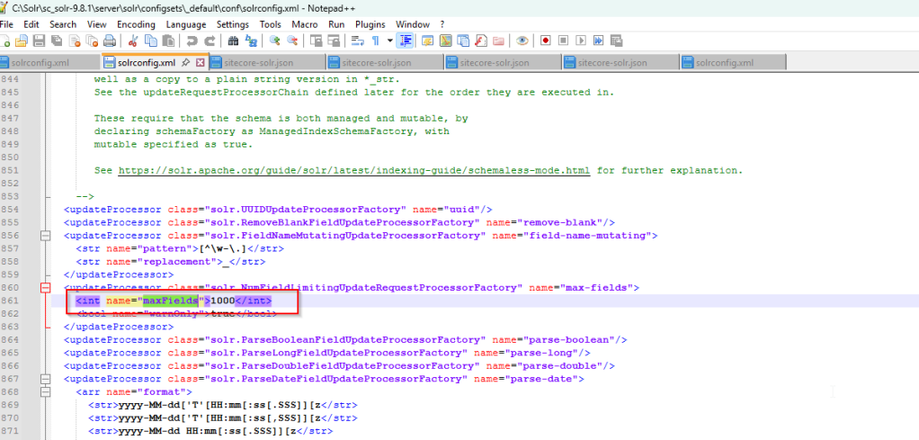This screenshot has width=919, height=440.
Task: Click the Monitoring eye icon
Action: click(x=522, y=40)
